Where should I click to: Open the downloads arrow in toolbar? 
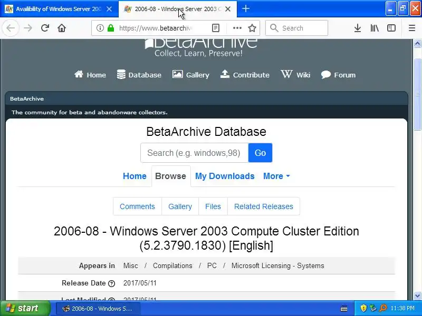pos(358,28)
